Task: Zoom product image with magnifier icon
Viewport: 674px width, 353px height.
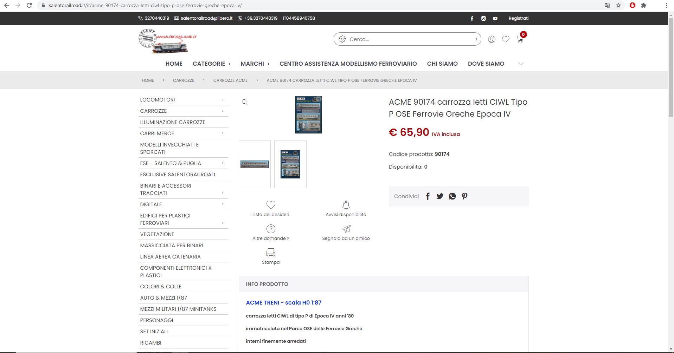Action: coord(245,102)
